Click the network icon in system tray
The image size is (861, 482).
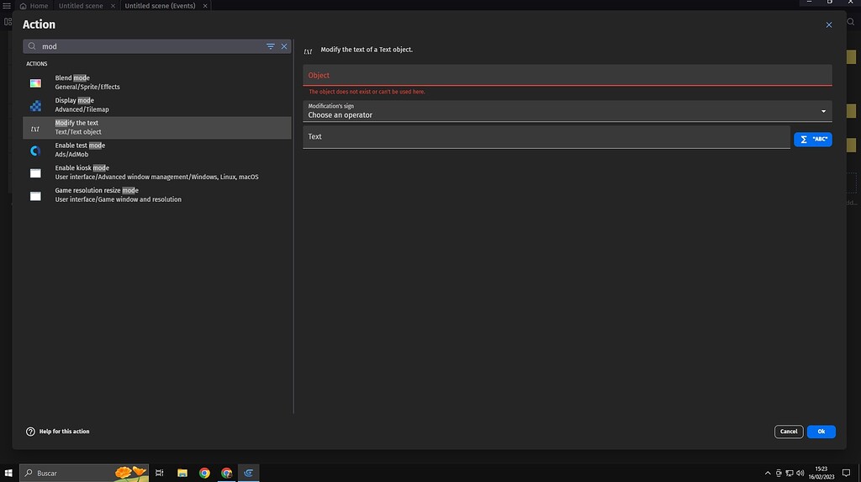coord(789,474)
